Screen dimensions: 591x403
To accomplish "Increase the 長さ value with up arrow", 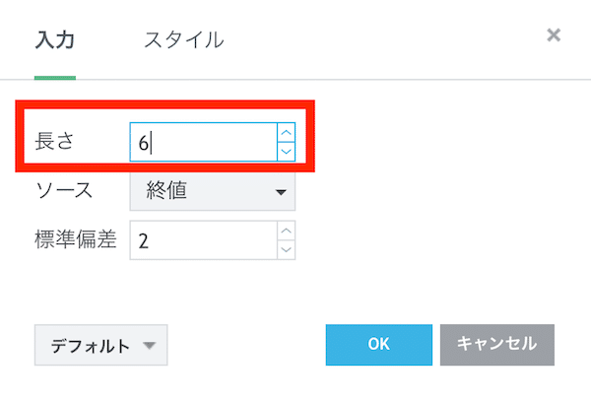I will [x=286, y=133].
